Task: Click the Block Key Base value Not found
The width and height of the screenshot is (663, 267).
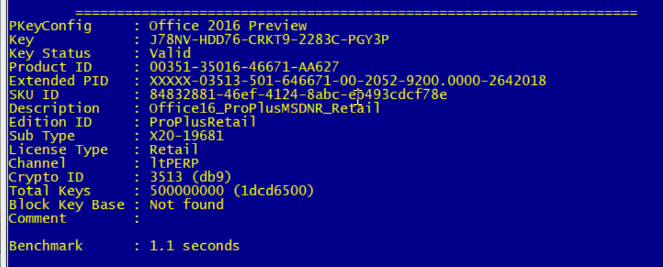Action: 186,205
